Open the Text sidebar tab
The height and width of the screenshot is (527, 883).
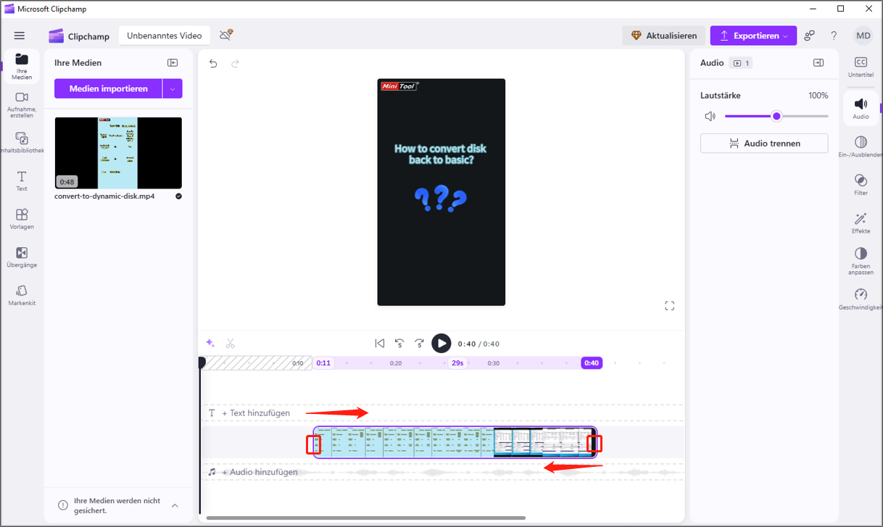[x=22, y=181]
